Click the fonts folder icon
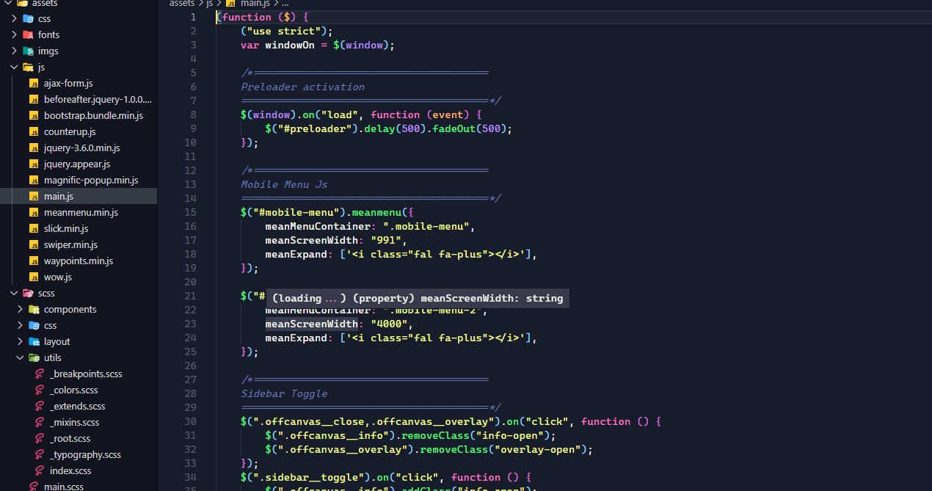The width and height of the screenshot is (932, 491). pos(28,34)
